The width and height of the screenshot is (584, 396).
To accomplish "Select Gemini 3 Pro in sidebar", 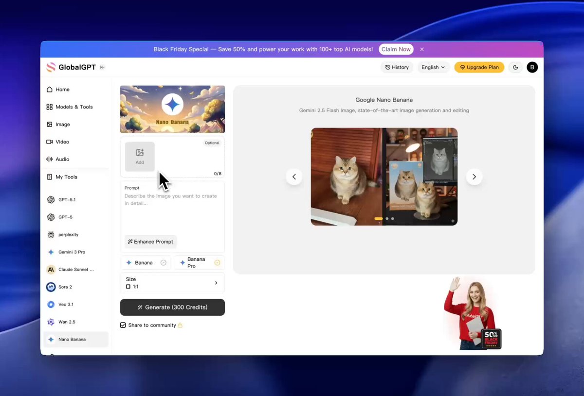I will pyautogui.click(x=76, y=252).
